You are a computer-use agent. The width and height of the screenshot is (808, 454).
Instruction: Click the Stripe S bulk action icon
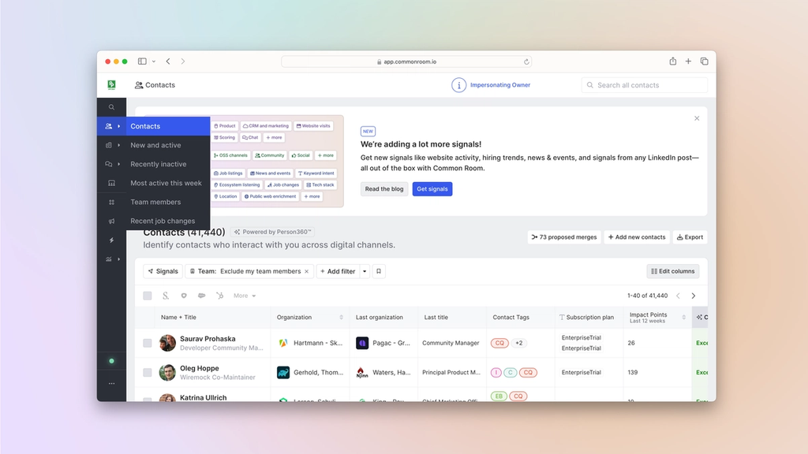[166, 296]
